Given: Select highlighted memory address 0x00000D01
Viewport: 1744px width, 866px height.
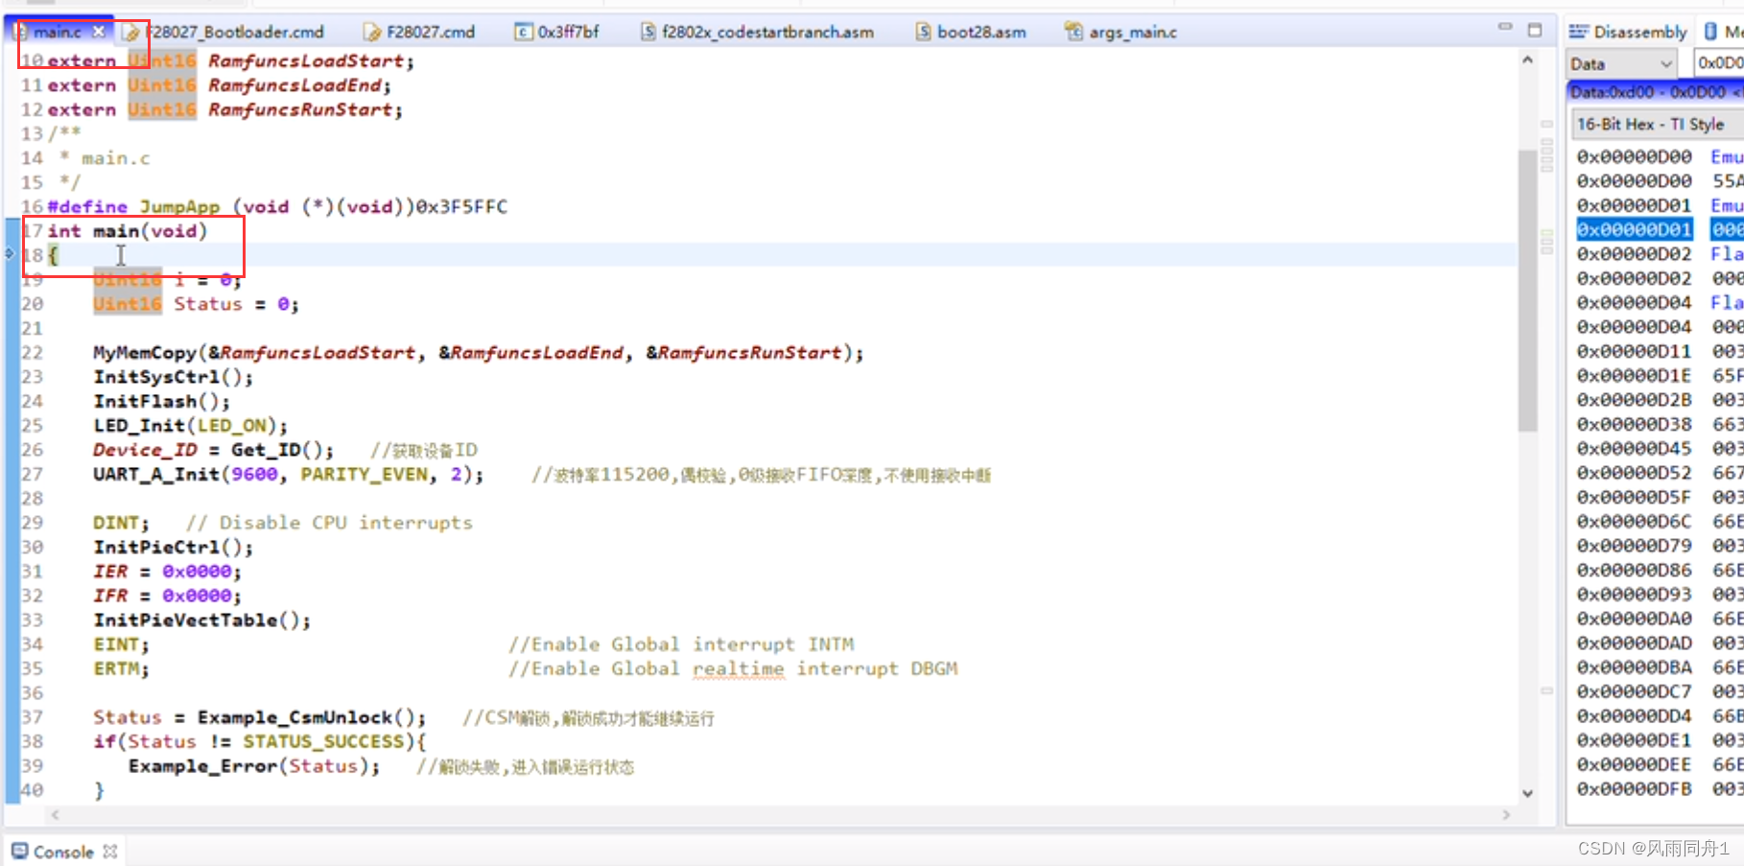Looking at the screenshot, I should [x=1635, y=229].
